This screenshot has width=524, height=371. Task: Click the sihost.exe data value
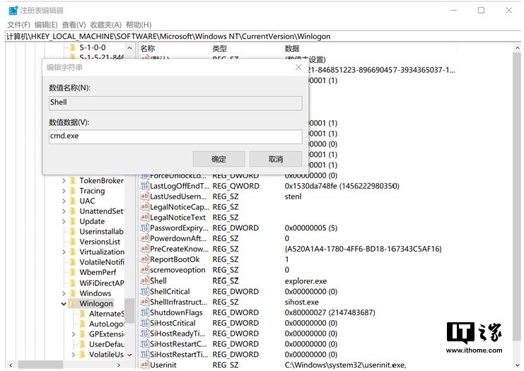click(301, 302)
